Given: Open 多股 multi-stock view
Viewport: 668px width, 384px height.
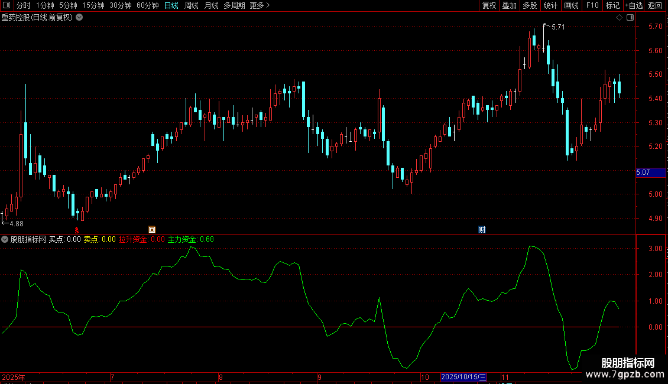Looking at the screenshot, I should (530, 5).
